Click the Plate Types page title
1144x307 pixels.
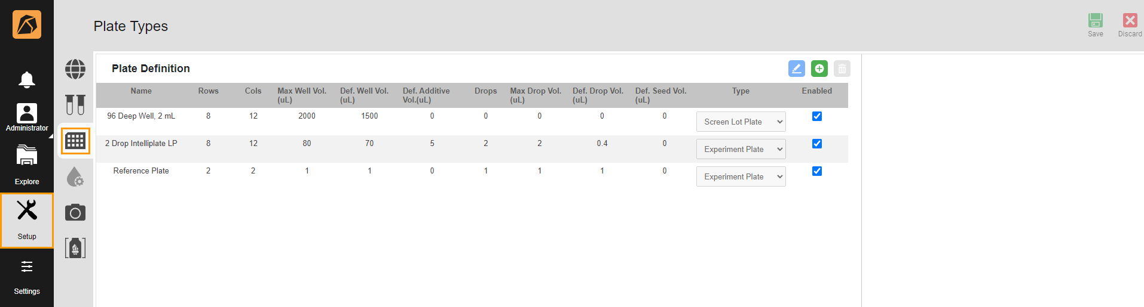pos(130,26)
